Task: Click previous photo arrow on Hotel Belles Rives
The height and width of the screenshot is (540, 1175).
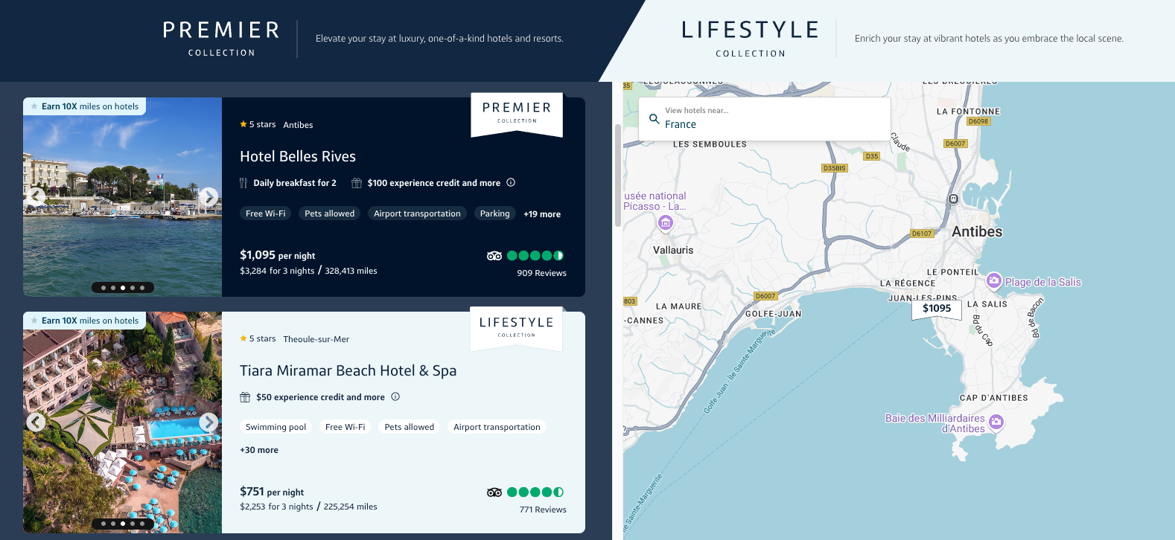Action: point(36,196)
